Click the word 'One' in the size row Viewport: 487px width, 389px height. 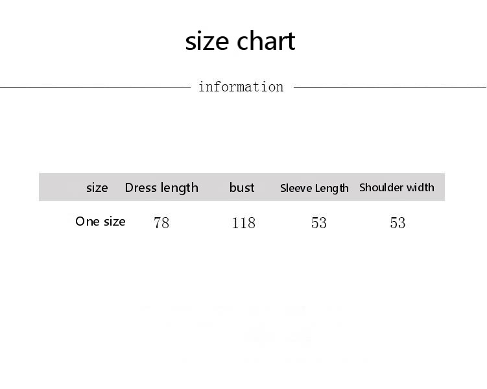tap(88, 222)
